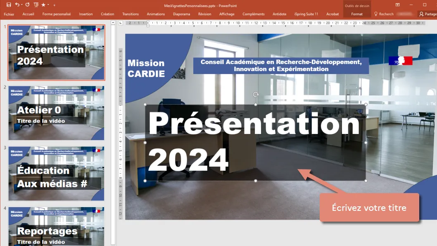Start slideshow from beginning icon in quick access

(36, 5)
